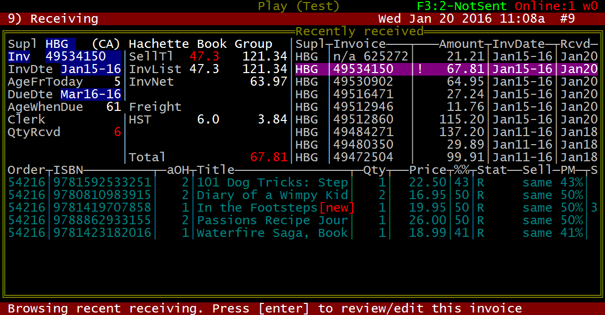Select Passions Recipe Jour item row
The image size is (605, 315).
click(272, 220)
